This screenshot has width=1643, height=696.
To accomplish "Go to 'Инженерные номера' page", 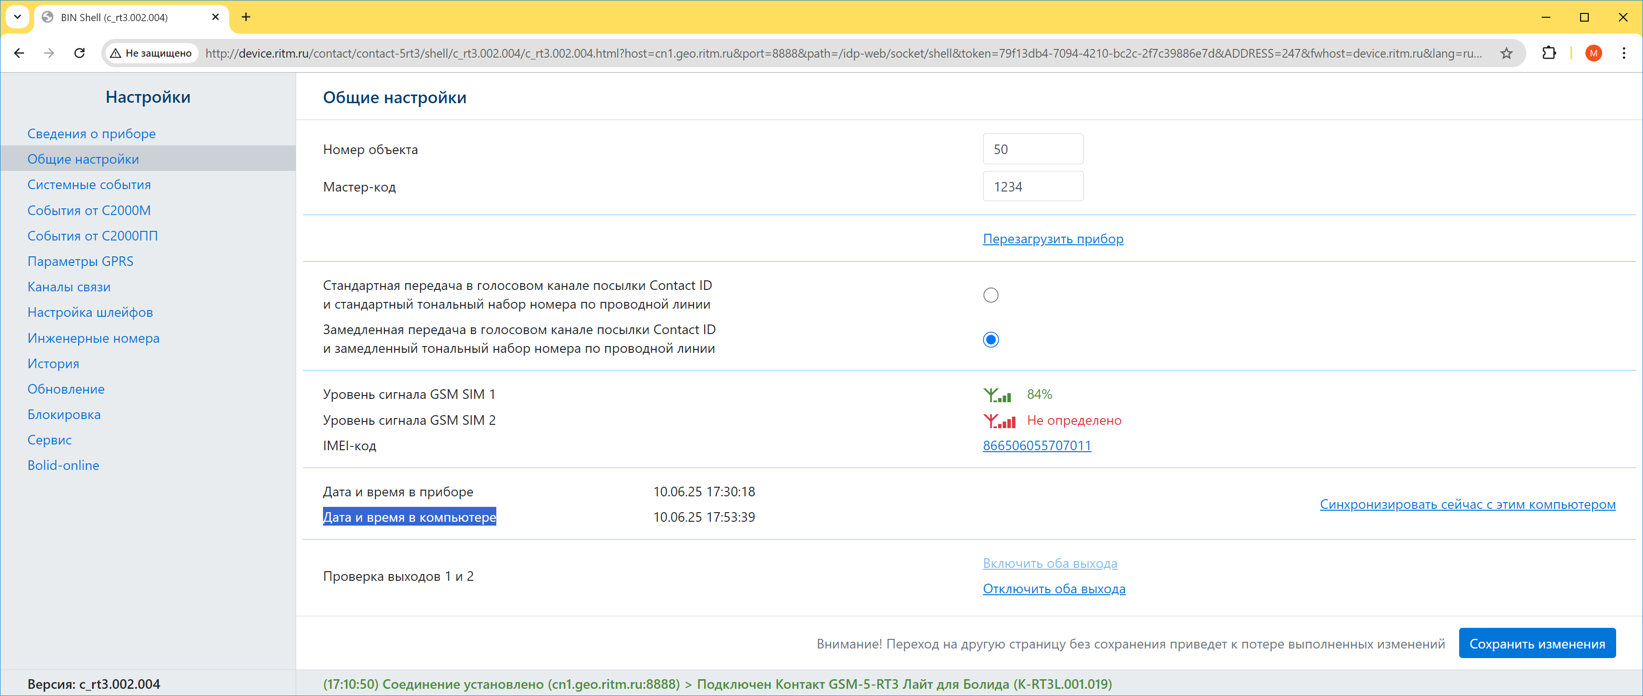I will pyautogui.click(x=93, y=338).
